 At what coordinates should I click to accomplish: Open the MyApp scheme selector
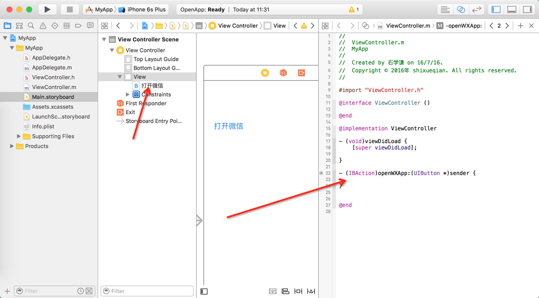100,10
